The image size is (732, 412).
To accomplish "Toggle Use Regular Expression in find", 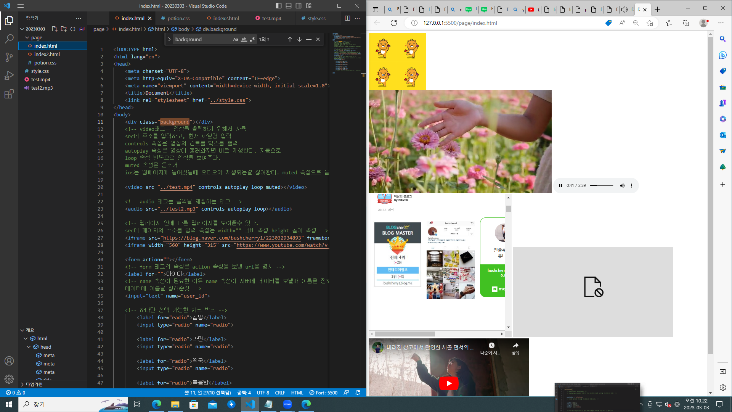I will 252,39.
